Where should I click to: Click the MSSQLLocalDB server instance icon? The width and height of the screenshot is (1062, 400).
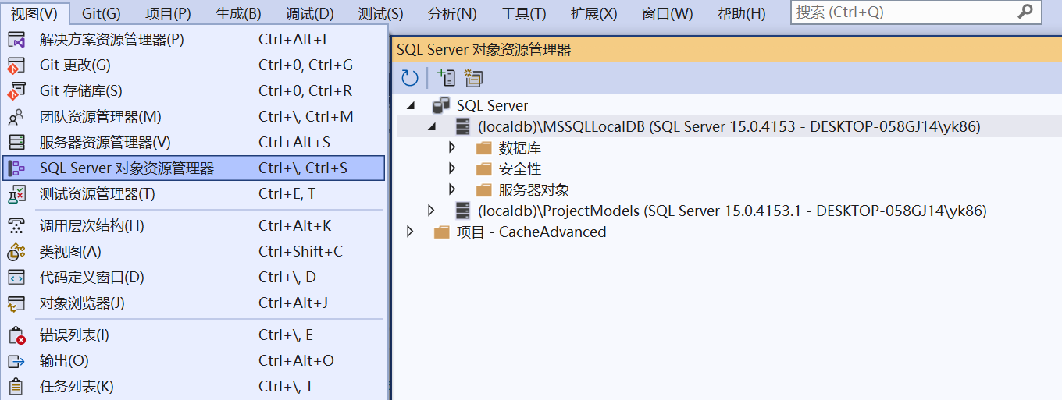coord(463,126)
